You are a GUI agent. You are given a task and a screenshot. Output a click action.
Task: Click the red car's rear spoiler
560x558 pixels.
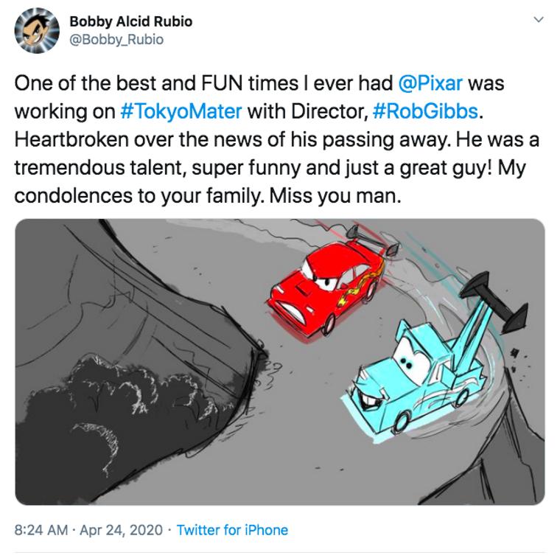[371, 240]
